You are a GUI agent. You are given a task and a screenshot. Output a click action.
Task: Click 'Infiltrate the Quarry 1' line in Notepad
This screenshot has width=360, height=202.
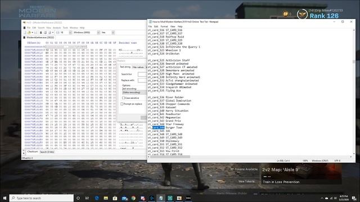174,47
